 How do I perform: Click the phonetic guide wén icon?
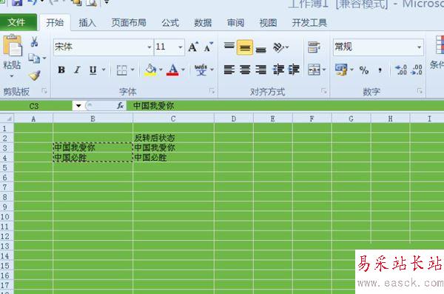(201, 70)
